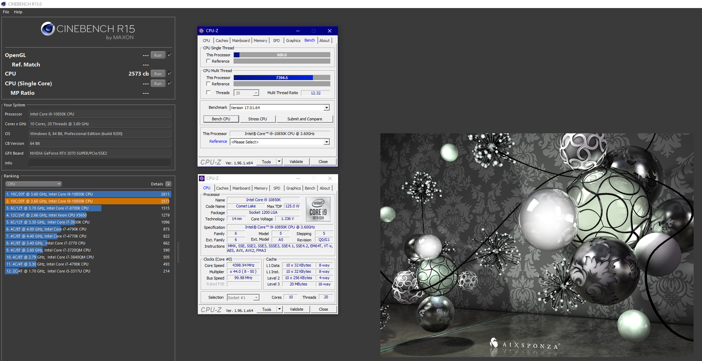Click the single thread Reference bar
The width and height of the screenshot is (702, 361).
coord(282,61)
